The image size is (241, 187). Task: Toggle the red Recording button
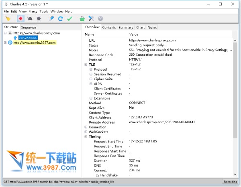tap(20, 18)
